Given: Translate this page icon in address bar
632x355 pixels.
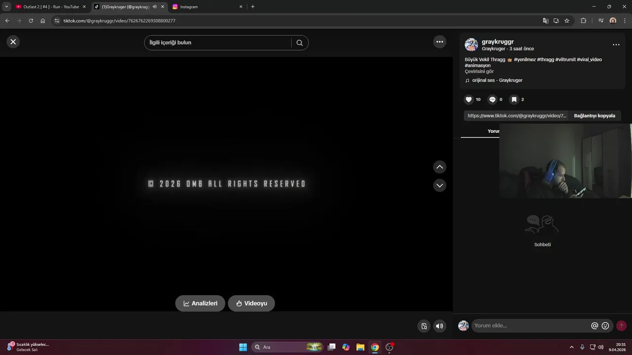Looking at the screenshot, I should pos(546,21).
